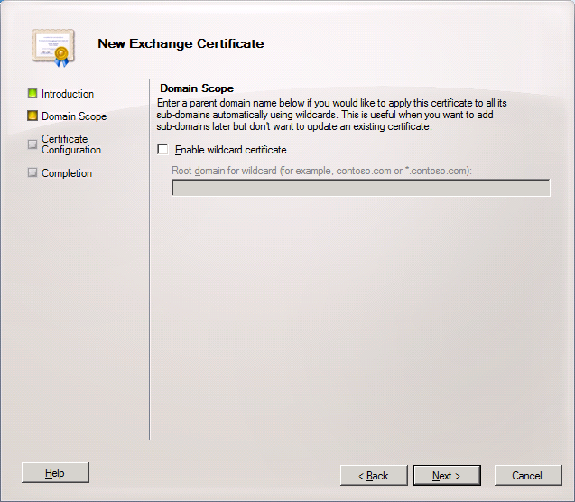The height and width of the screenshot is (502, 575).
Task: Select the Introduction step in the sidebar
Action: [x=68, y=94]
